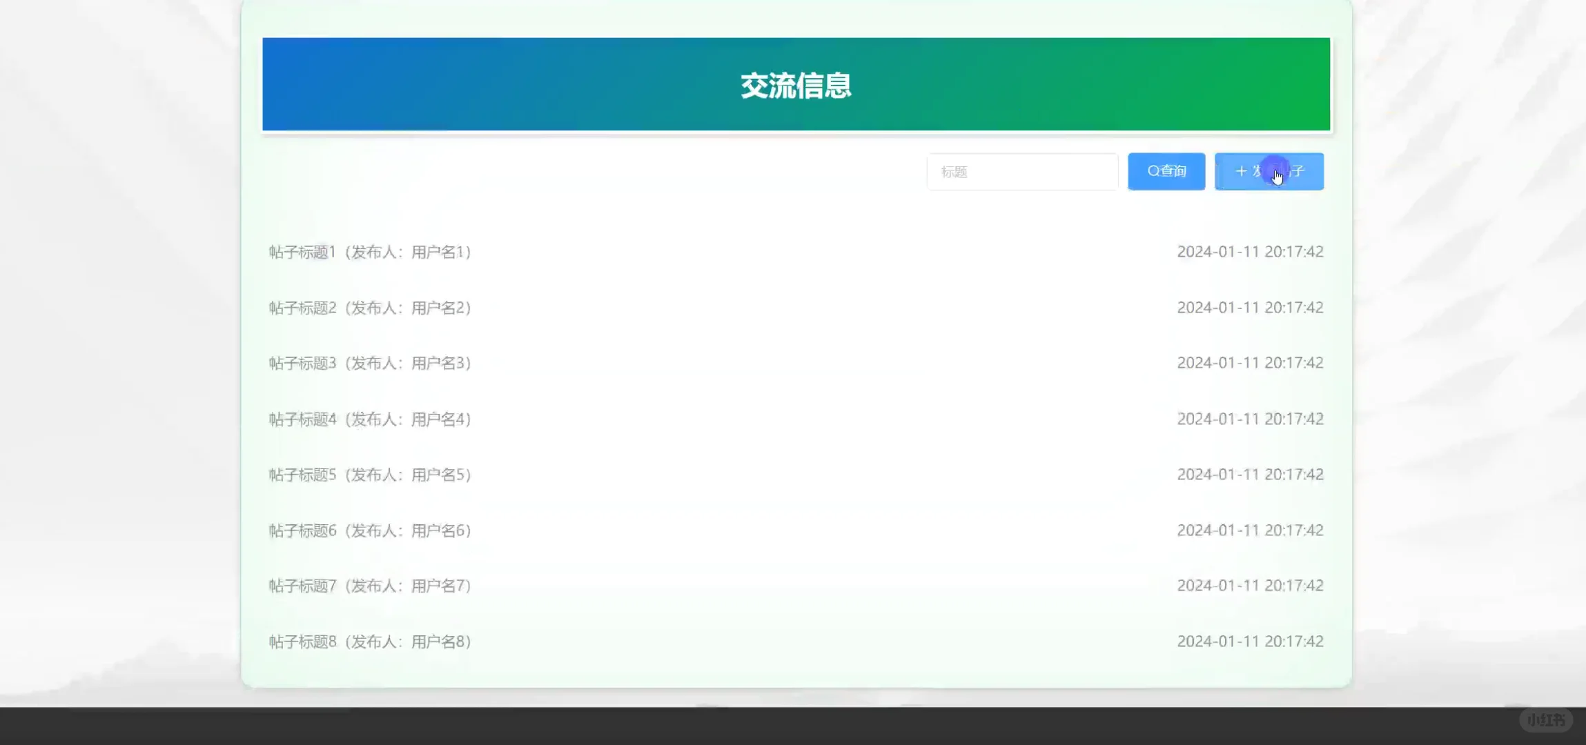This screenshot has height=745, width=1586.
Task: Open post 帖子标题5 by 用户名5
Action: [x=369, y=475]
